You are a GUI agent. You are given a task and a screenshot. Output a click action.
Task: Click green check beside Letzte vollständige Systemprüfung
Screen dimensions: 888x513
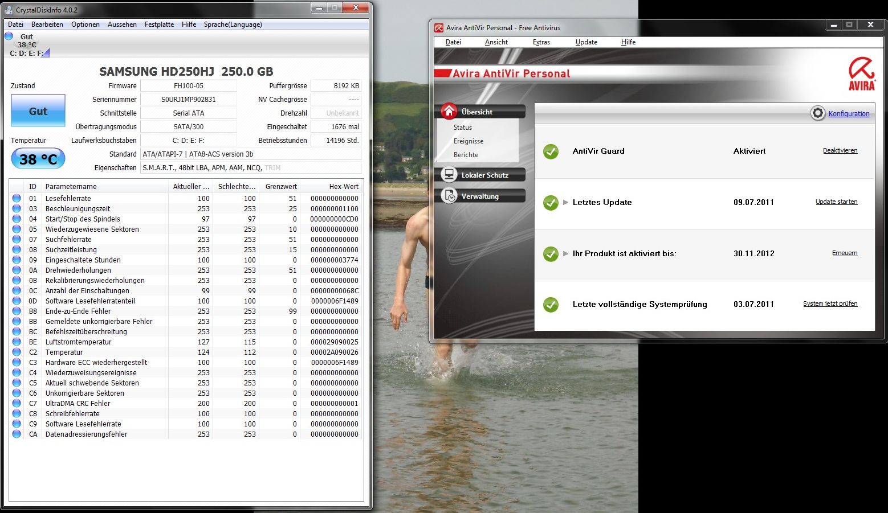pos(551,305)
